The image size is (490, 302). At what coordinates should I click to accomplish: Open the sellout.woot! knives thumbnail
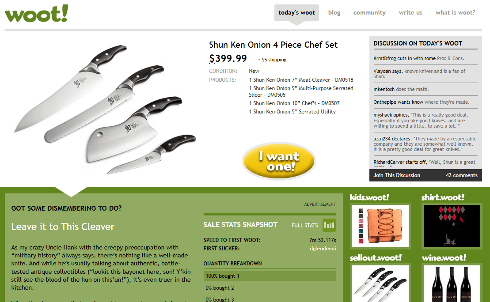[380, 283]
